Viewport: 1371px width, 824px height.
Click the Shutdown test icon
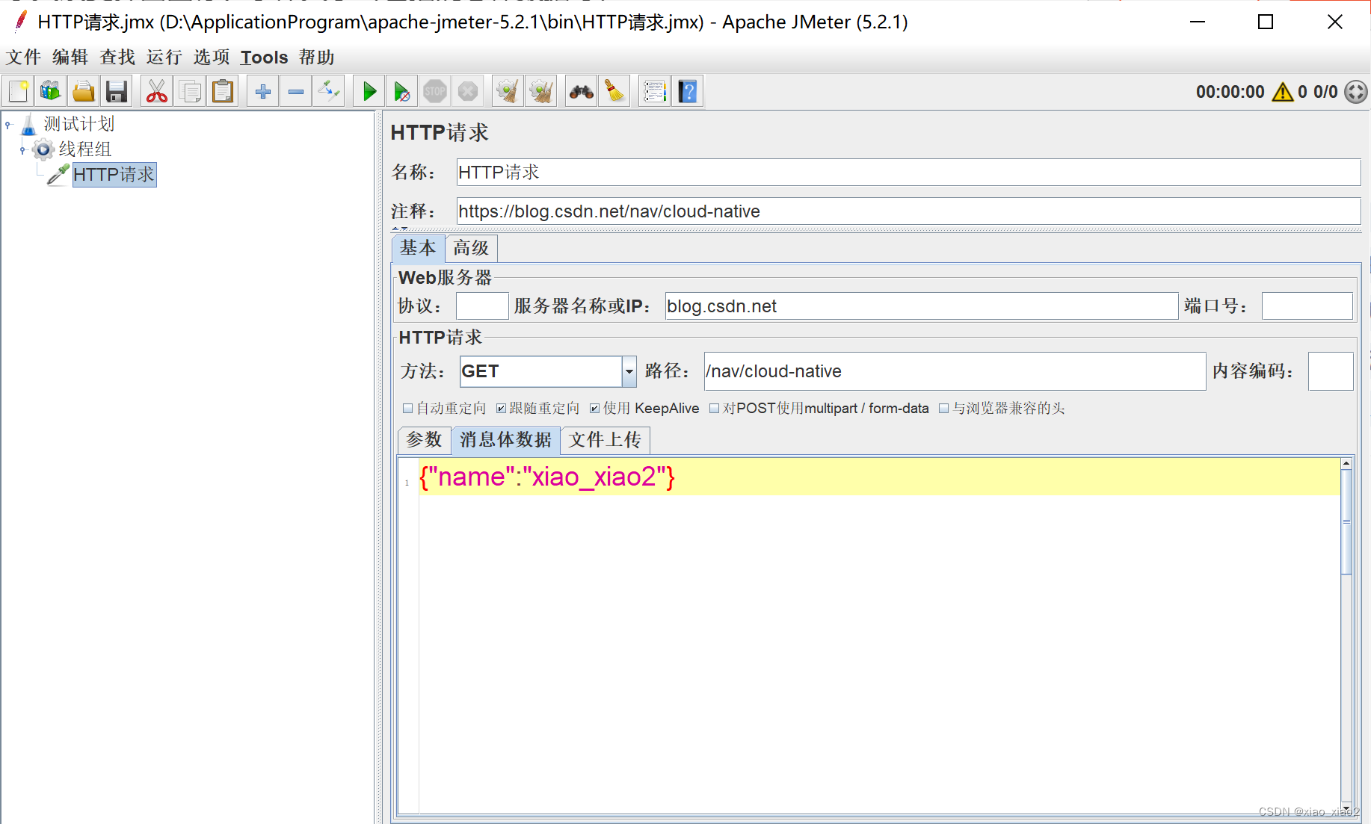468,92
